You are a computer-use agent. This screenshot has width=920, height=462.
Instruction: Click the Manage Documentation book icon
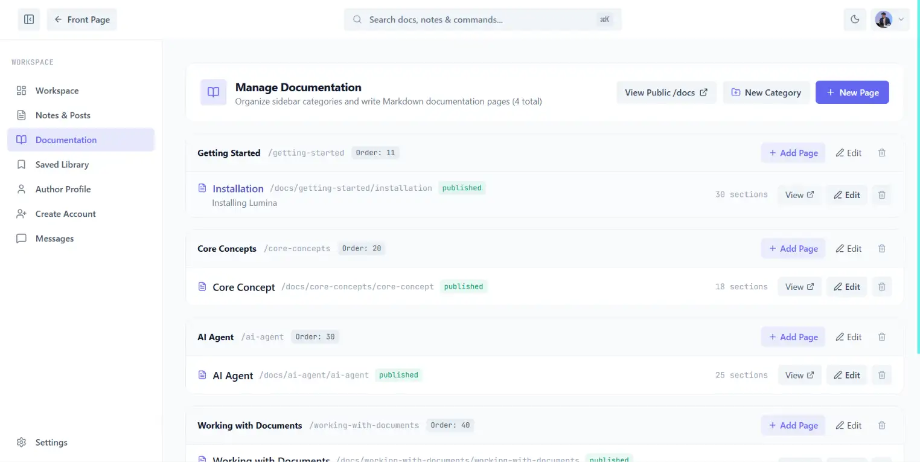coord(214,92)
